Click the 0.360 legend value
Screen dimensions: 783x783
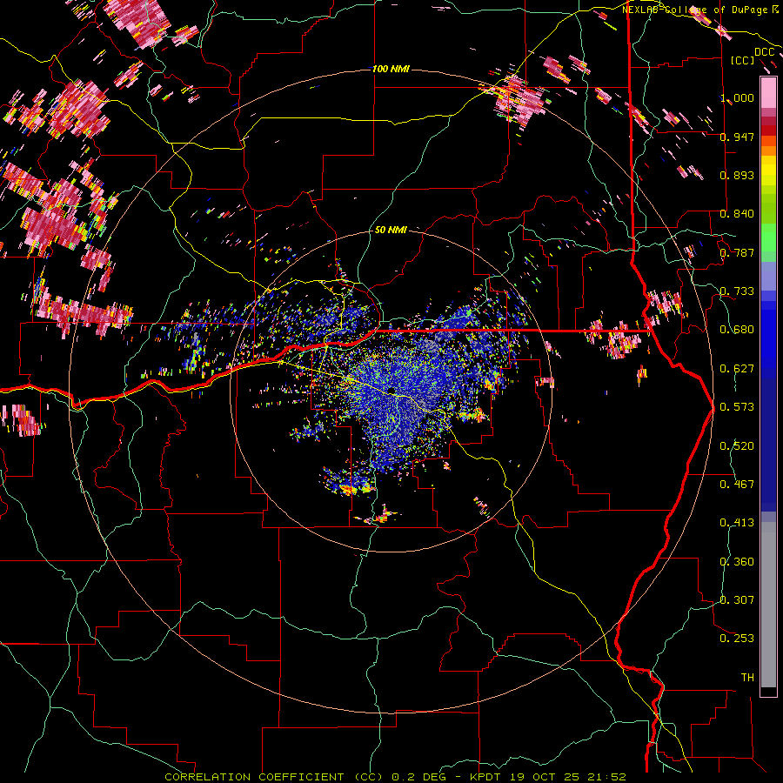point(737,562)
